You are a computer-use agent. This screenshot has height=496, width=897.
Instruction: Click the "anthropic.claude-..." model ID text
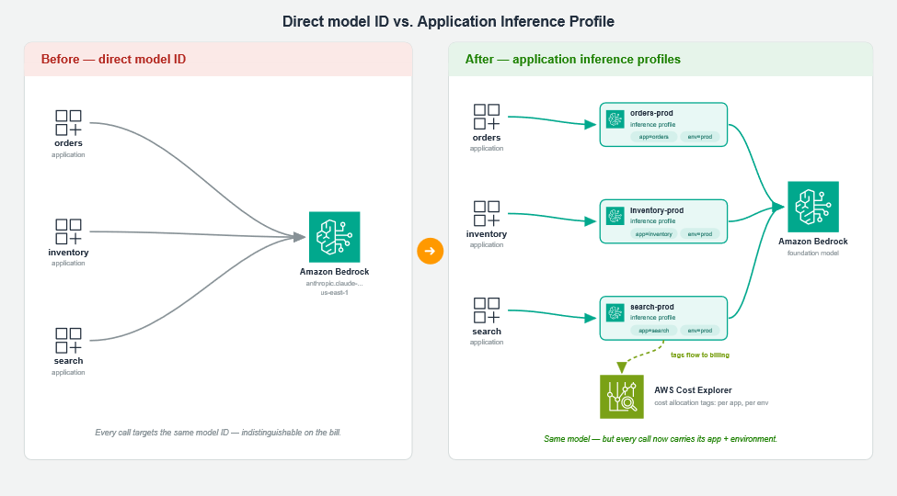pyautogui.click(x=334, y=284)
